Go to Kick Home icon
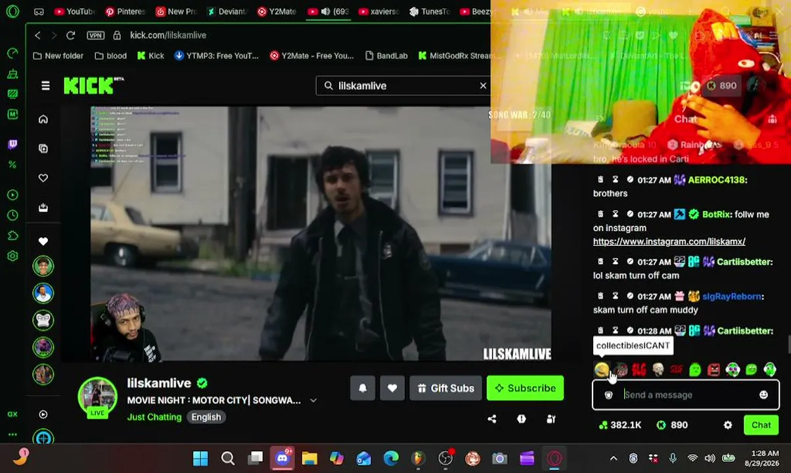The width and height of the screenshot is (791, 473). [43, 120]
